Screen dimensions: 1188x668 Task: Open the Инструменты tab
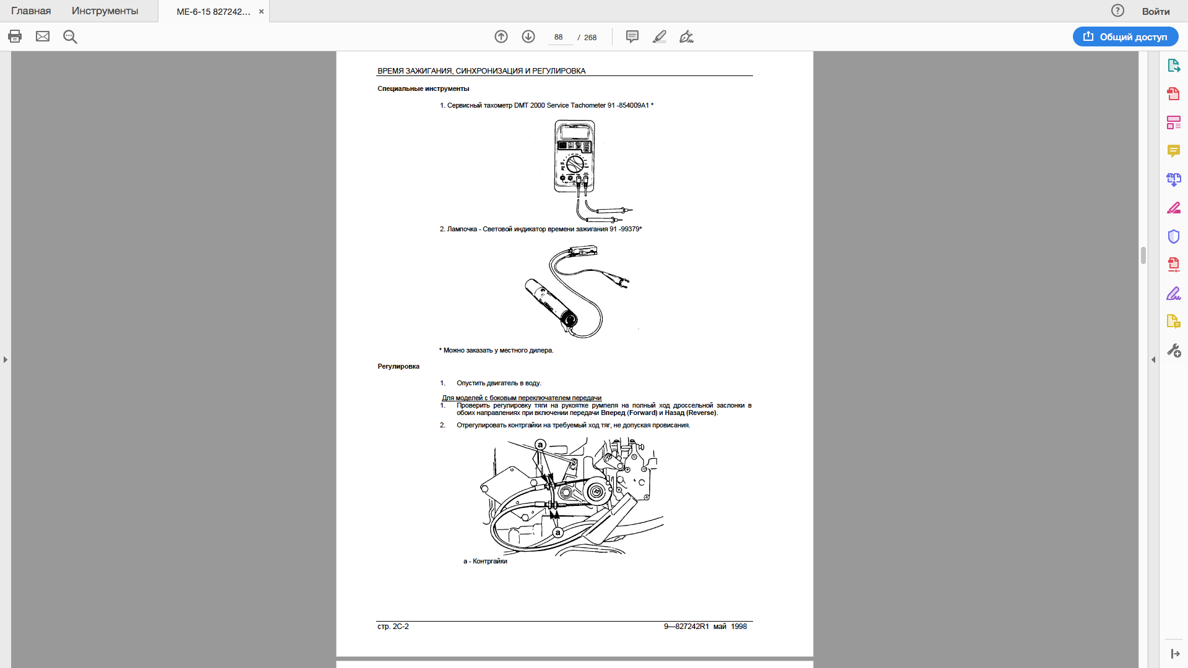pos(105,11)
